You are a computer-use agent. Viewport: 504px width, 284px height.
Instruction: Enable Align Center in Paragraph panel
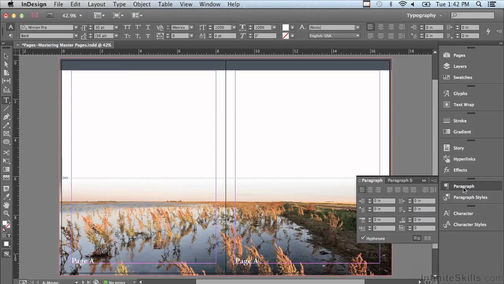(370, 190)
